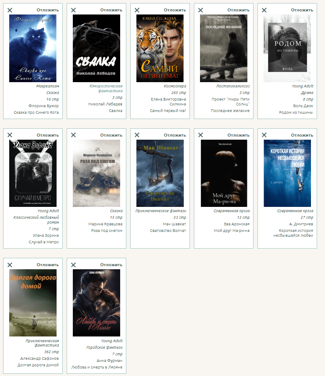Click 'Отложить' on 'Сказка про Синего Кота'
Viewport: 325px width, 376px height.
coord(47,10)
